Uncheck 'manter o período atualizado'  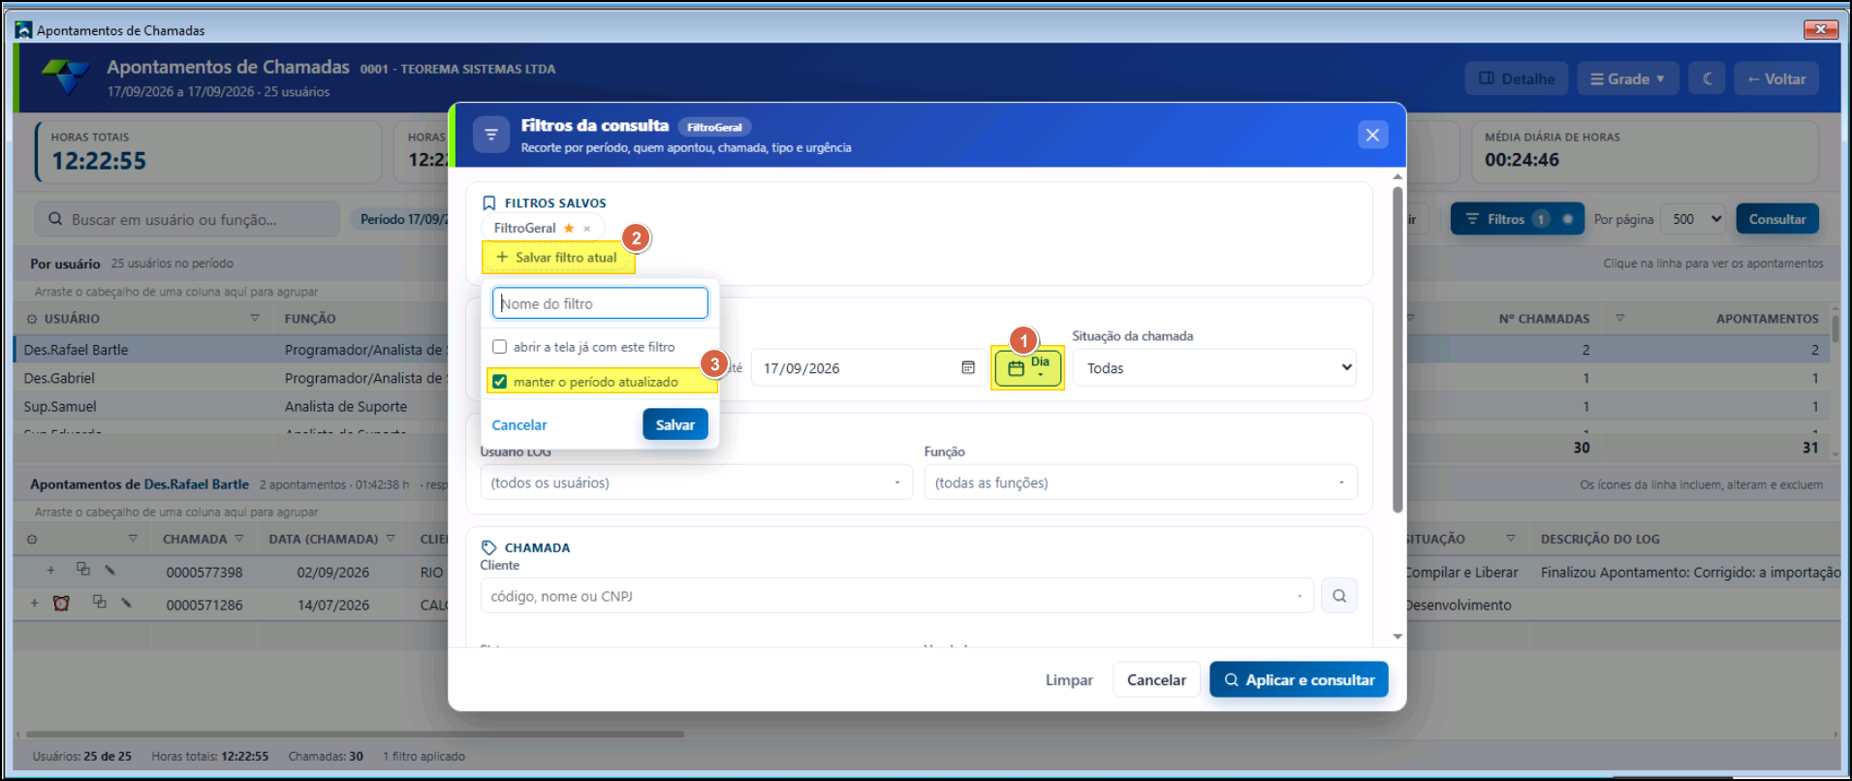pos(499,382)
